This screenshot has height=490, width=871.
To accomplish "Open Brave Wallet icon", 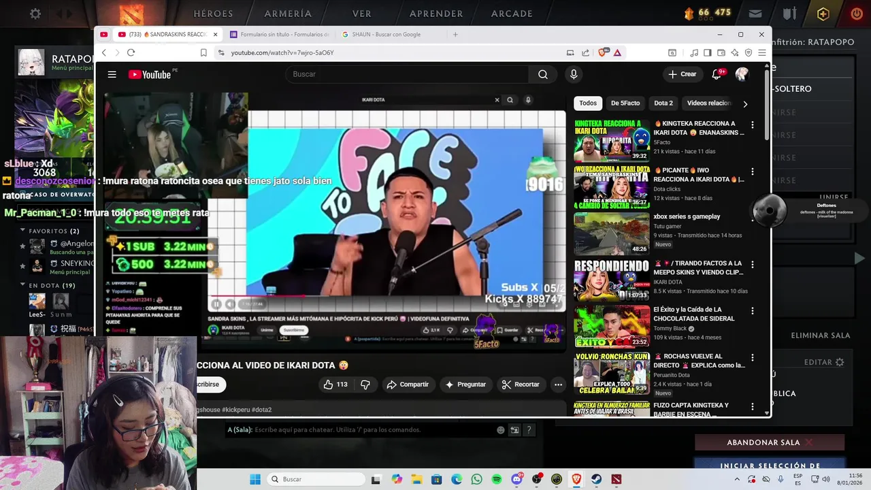I will (x=721, y=52).
